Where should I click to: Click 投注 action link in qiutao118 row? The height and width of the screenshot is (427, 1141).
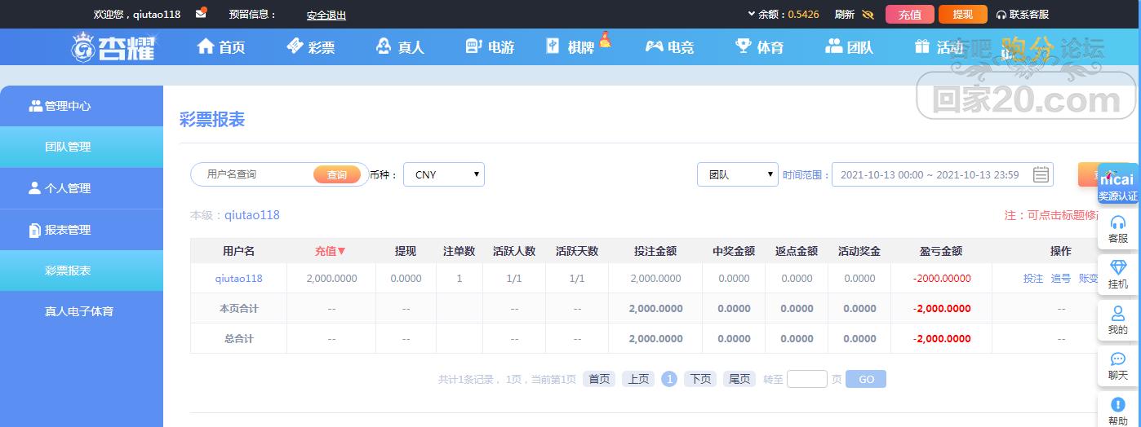(1033, 278)
